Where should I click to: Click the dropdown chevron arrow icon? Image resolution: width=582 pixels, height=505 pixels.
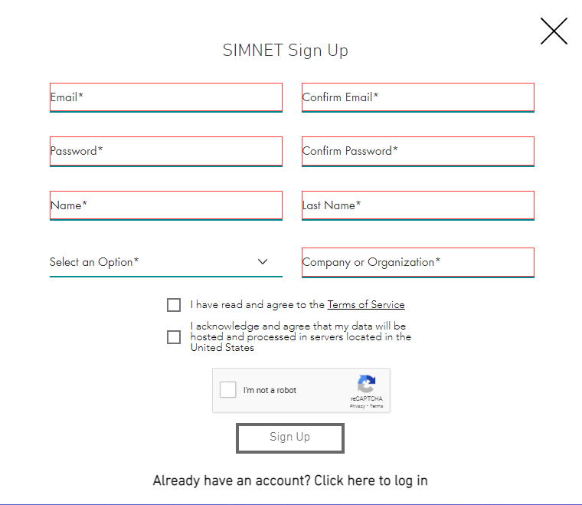[263, 261]
